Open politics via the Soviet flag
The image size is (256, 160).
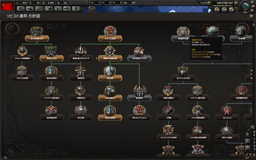click(8, 6)
